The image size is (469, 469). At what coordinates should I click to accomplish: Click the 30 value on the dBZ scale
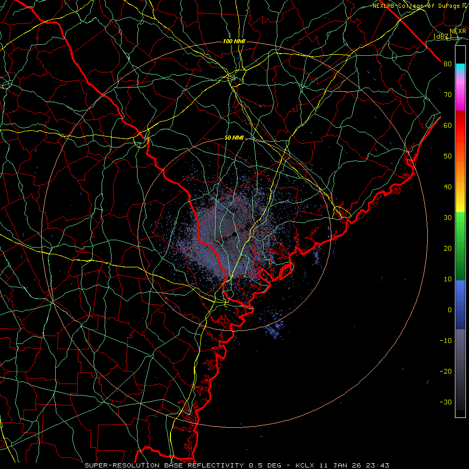click(448, 217)
